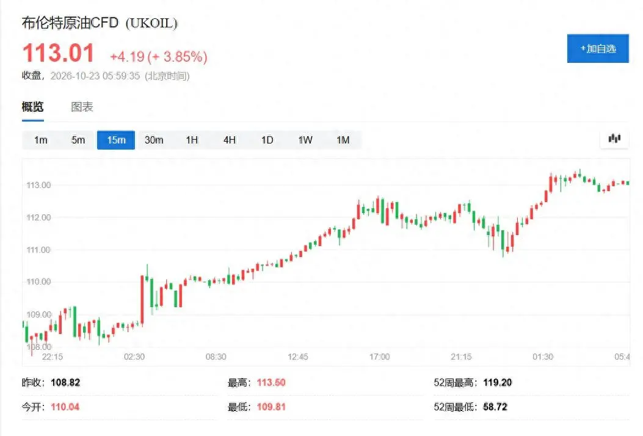
Task: Switch to the 图表 tab
Action: tap(82, 107)
